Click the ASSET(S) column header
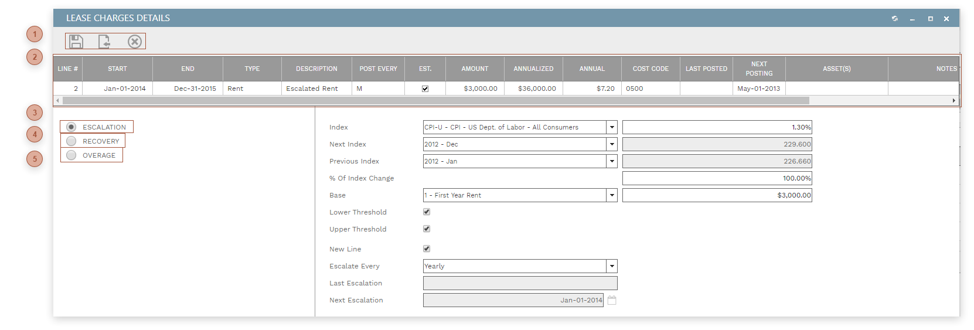This screenshot has height=330, width=974. (x=837, y=69)
